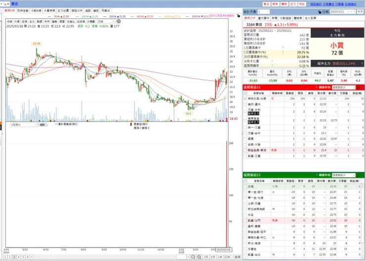Viewport: 366px width, 261px height.
Task: Check the 統一-三重 row checkbox
Action: 245,128
